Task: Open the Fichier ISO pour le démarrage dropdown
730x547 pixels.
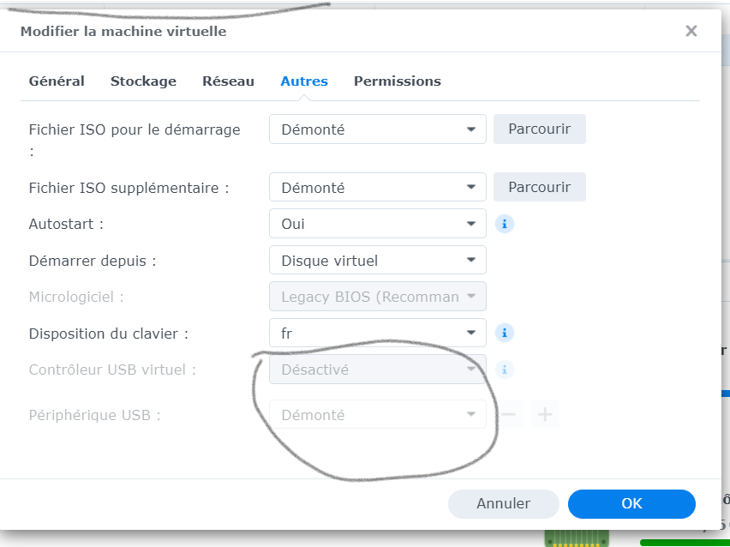Action: click(377, 129)
